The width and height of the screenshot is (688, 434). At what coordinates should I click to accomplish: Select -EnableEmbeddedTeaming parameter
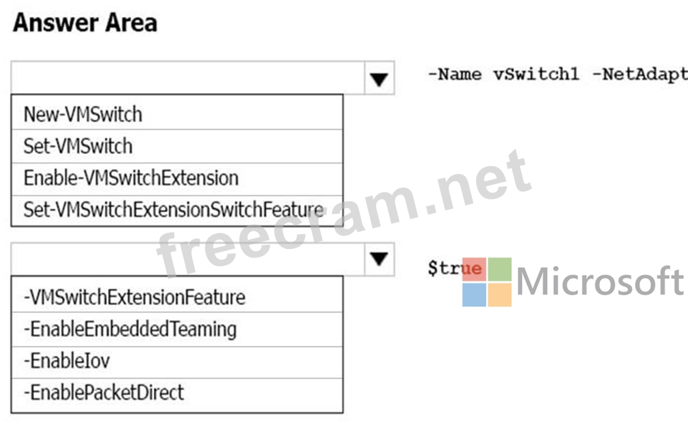[x=177, y=329]
